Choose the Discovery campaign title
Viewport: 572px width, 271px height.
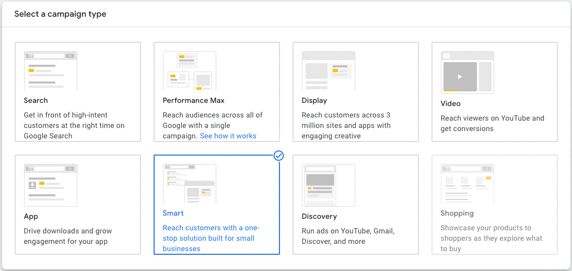click(x=319, y=216)
